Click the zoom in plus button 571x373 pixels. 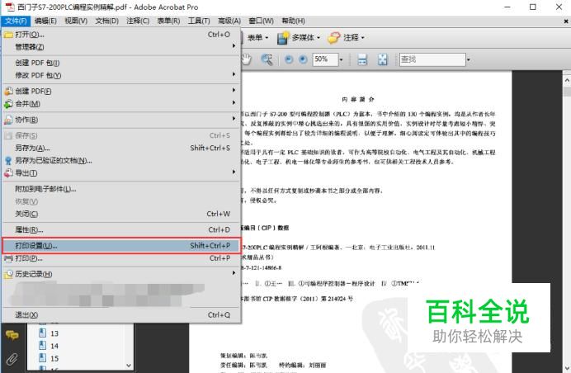303,59
